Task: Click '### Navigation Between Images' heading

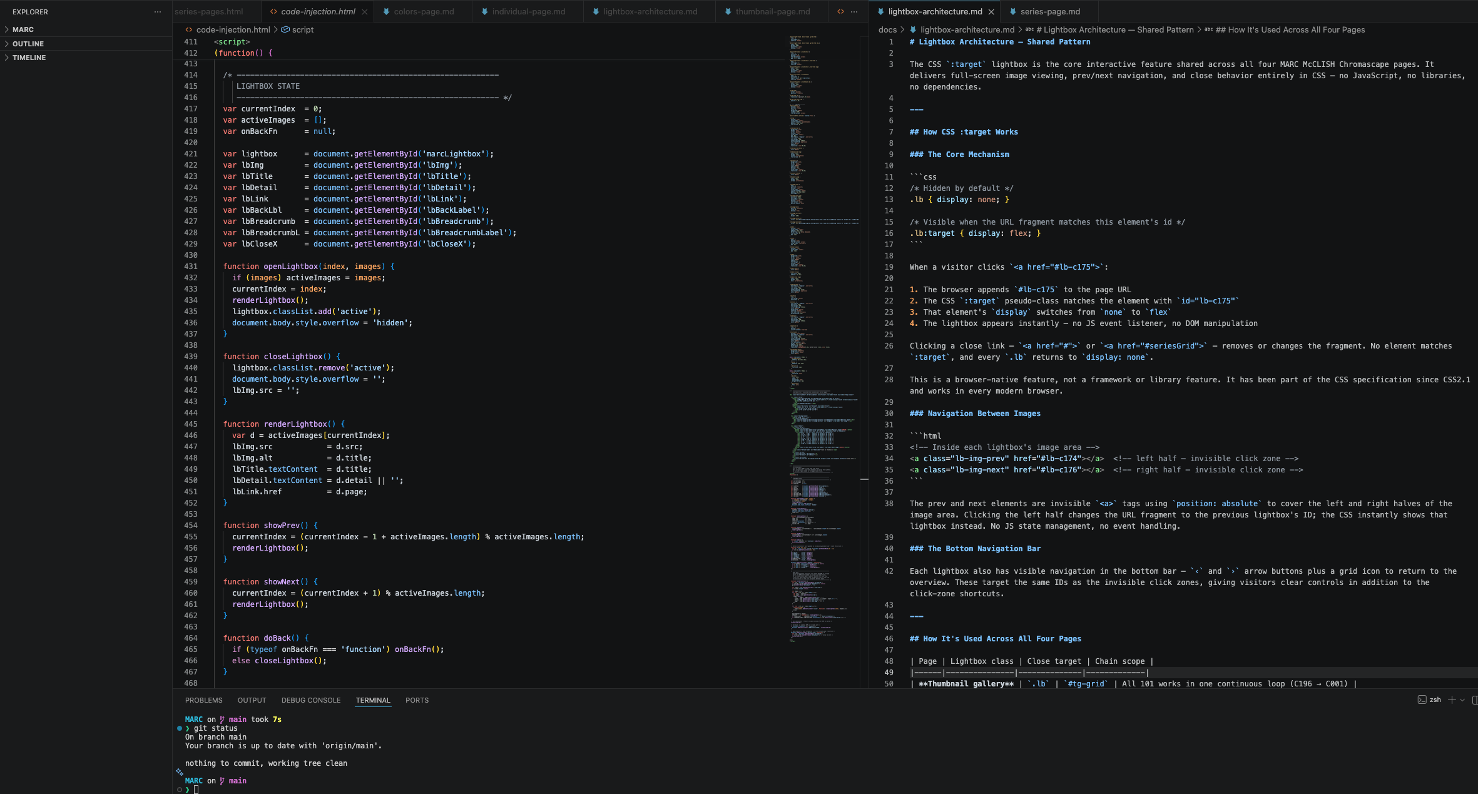Action: tap(975, 414)
